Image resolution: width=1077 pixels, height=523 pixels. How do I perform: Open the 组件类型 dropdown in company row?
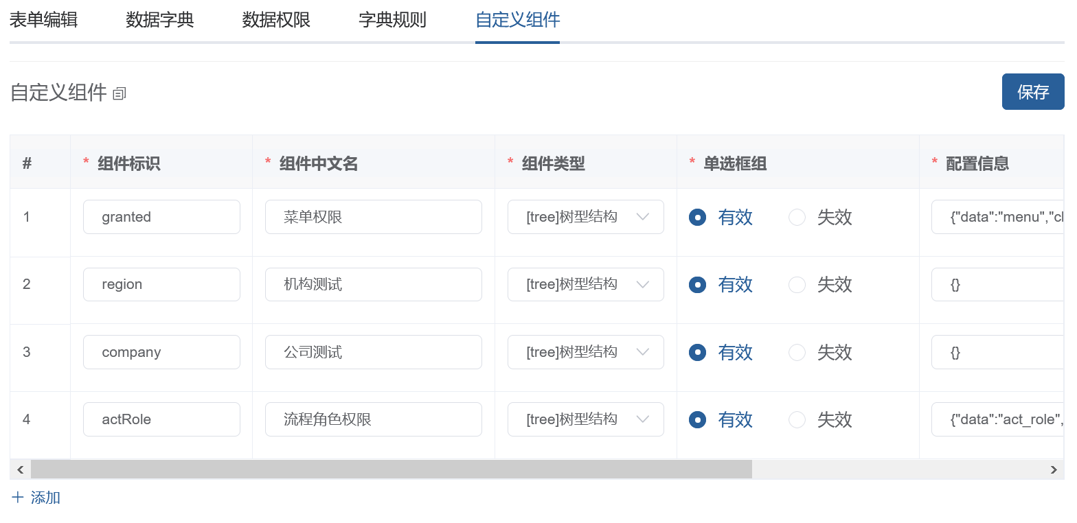point(585,352)
